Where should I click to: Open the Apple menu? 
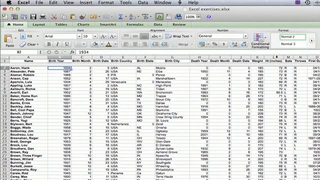click(x=9, y=2)
